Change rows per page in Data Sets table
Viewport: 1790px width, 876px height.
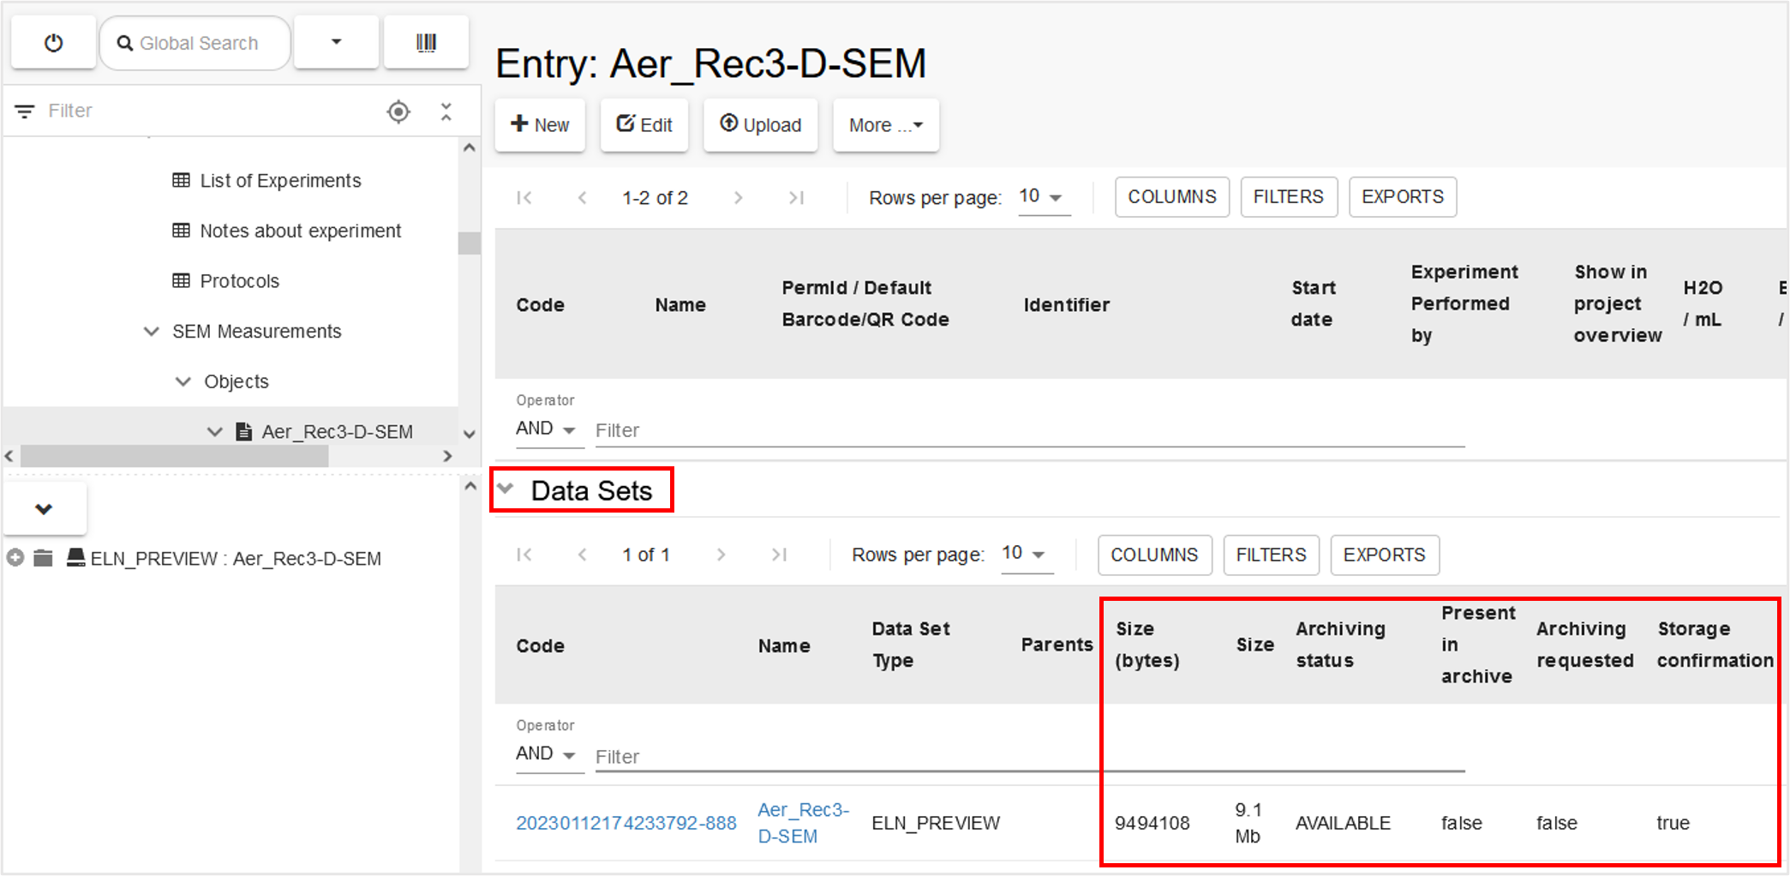pos(1027,555)
